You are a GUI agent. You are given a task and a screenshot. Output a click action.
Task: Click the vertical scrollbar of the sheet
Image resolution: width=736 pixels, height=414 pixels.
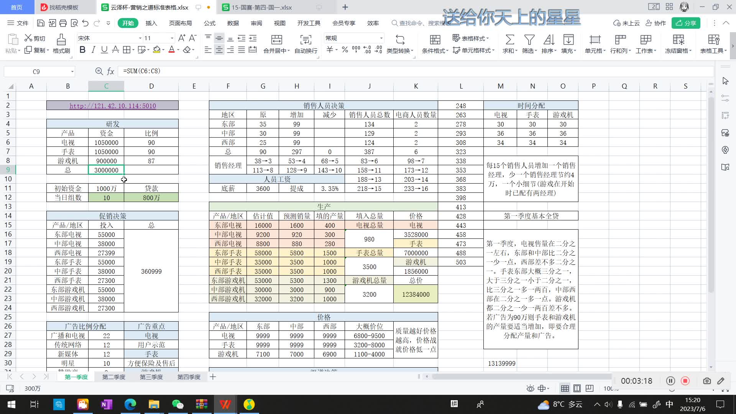coord(711,195)
